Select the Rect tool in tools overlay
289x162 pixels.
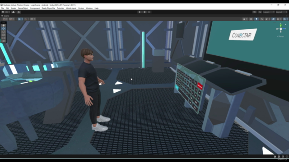pyautogui.click(x=4, y=38)
